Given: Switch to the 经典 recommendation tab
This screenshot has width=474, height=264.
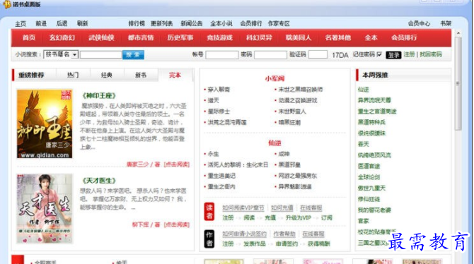Looking at the screenshot, I should 107,75.
